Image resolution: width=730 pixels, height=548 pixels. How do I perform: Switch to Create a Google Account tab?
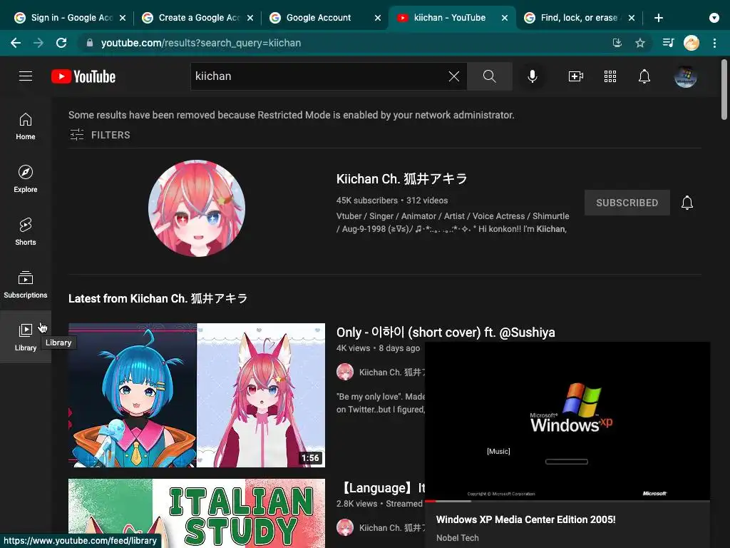pyautogui.click(x=197, y=18)
